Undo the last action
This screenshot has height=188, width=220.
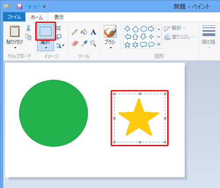pos(28,6)
